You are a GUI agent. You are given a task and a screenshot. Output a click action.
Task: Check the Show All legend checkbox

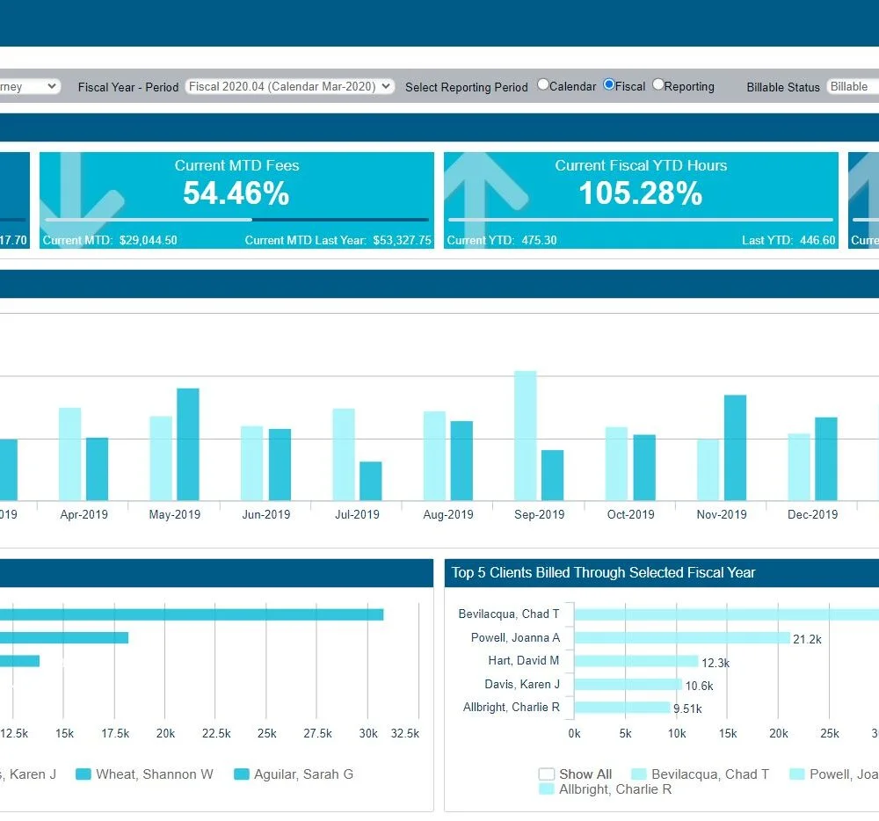pyautogui.click(x=547, y=774)
